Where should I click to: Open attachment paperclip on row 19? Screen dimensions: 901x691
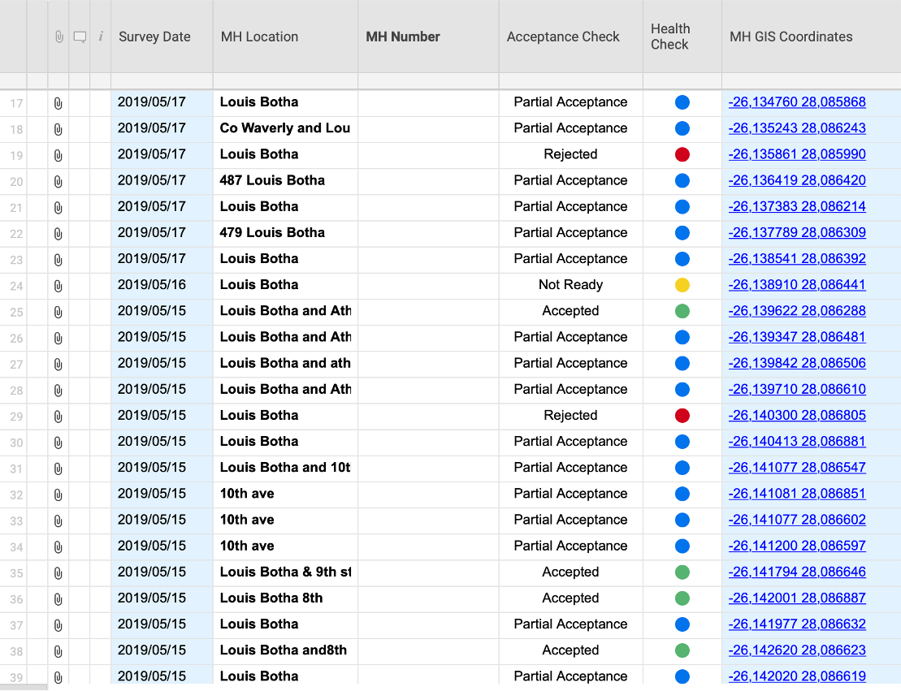coord(58,155)
